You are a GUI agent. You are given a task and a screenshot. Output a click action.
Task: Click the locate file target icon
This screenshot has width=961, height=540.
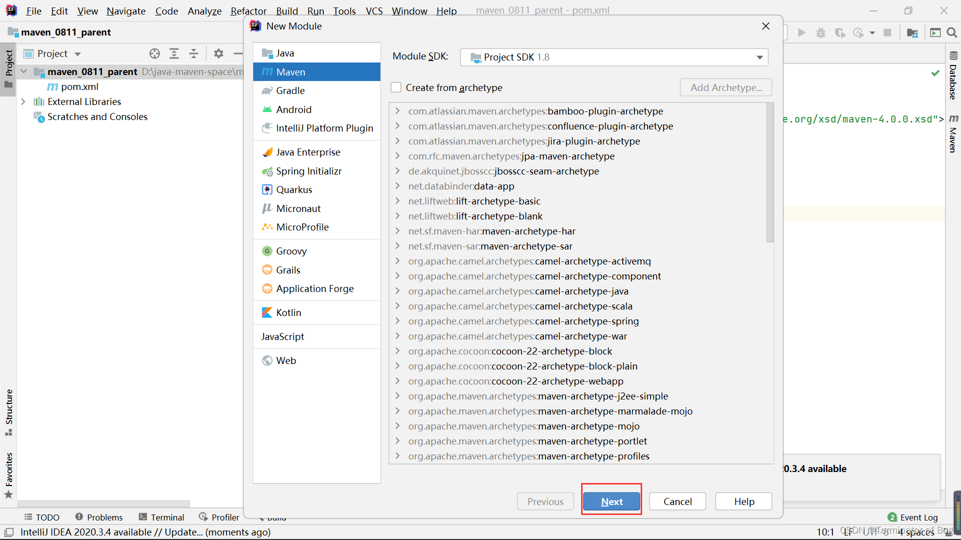[x=155, y=53]
